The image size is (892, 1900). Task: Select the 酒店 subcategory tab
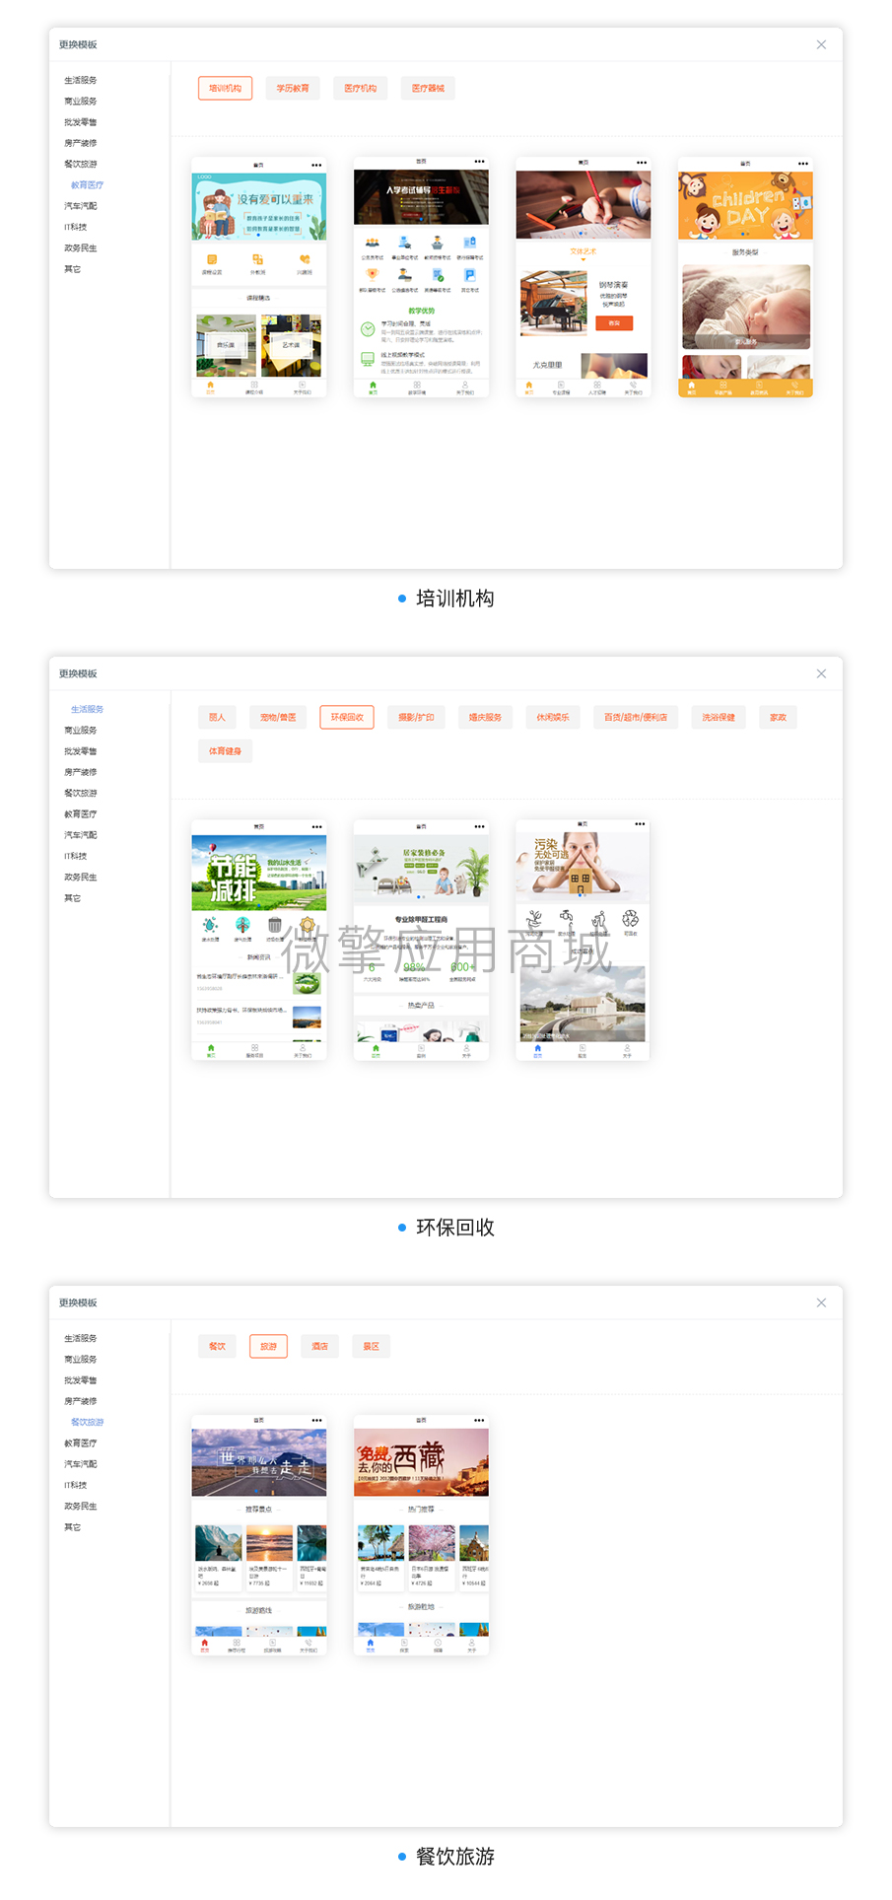click(319, 1347)
